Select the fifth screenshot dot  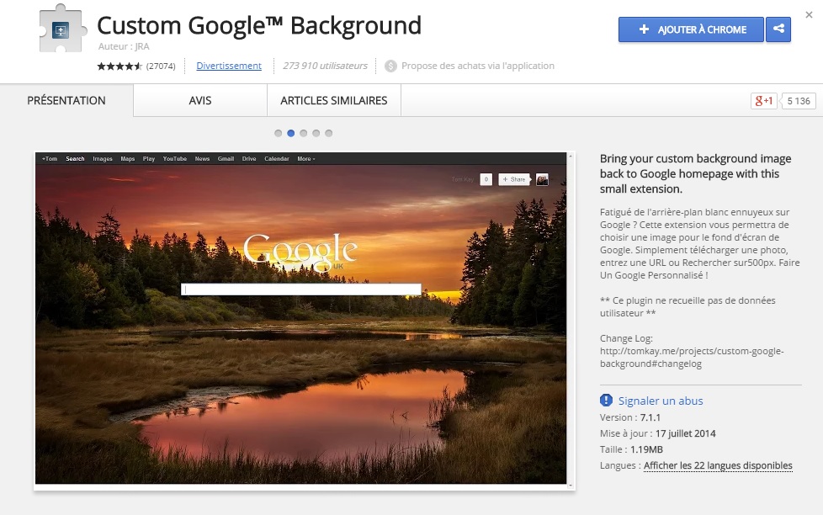[328, 133]
